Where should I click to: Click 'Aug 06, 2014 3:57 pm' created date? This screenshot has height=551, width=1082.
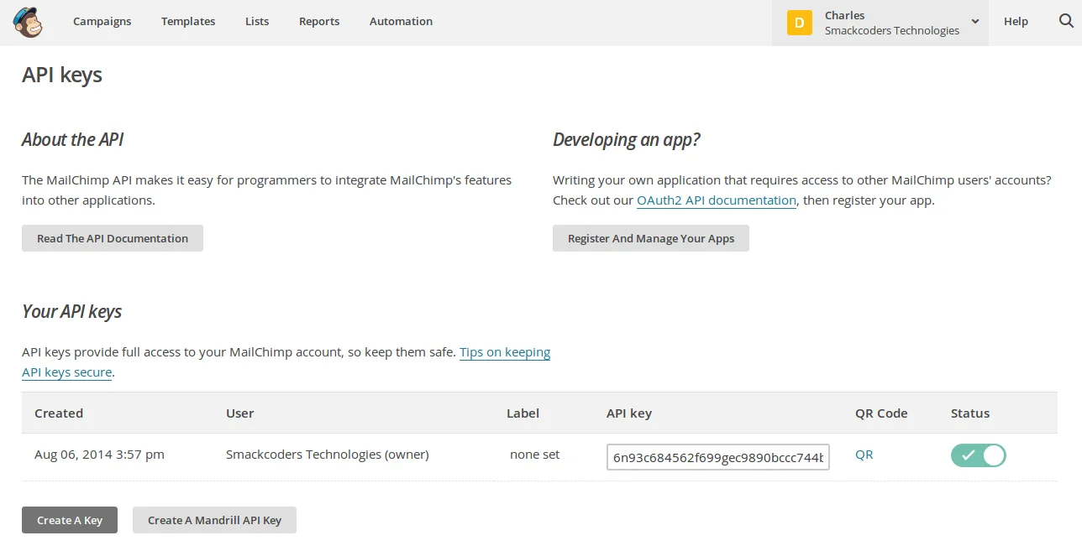[99, 455]
